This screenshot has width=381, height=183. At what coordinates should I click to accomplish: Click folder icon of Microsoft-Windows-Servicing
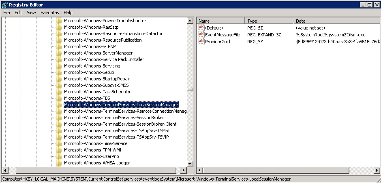coord(59,66)
